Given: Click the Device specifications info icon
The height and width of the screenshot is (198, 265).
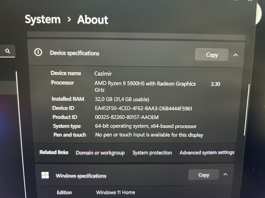Looking at the screenshot, I should (38, 52).
